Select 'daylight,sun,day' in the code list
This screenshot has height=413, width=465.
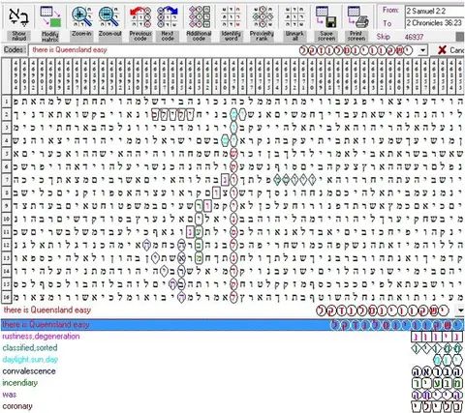(x=30, y=360)
